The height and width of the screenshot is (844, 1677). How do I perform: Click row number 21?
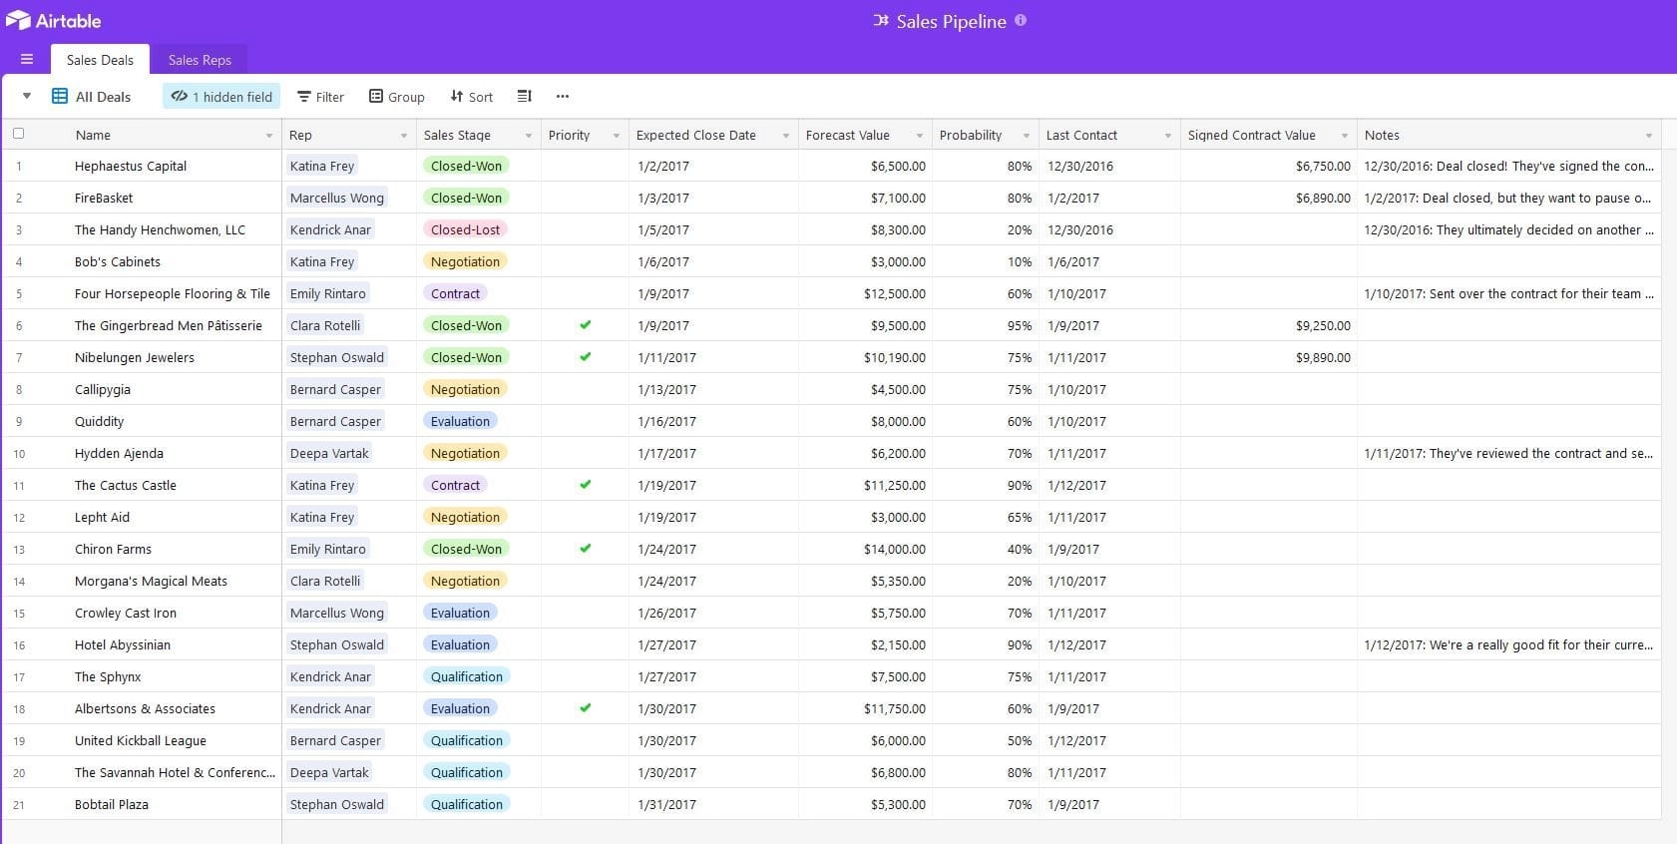[19, 805]
